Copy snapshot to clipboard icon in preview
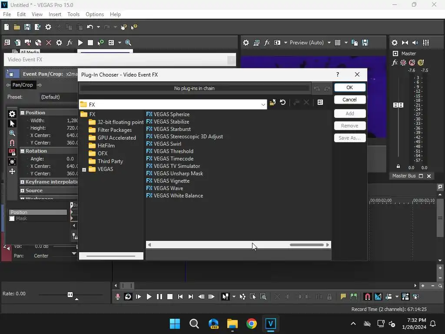The width and height of the screenshot is (445, 334). coord(355,43)
